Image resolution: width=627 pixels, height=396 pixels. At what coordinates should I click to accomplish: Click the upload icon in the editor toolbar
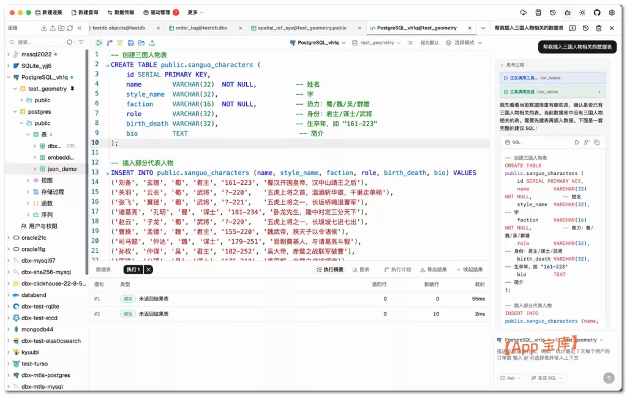click(x=152, y=43)
